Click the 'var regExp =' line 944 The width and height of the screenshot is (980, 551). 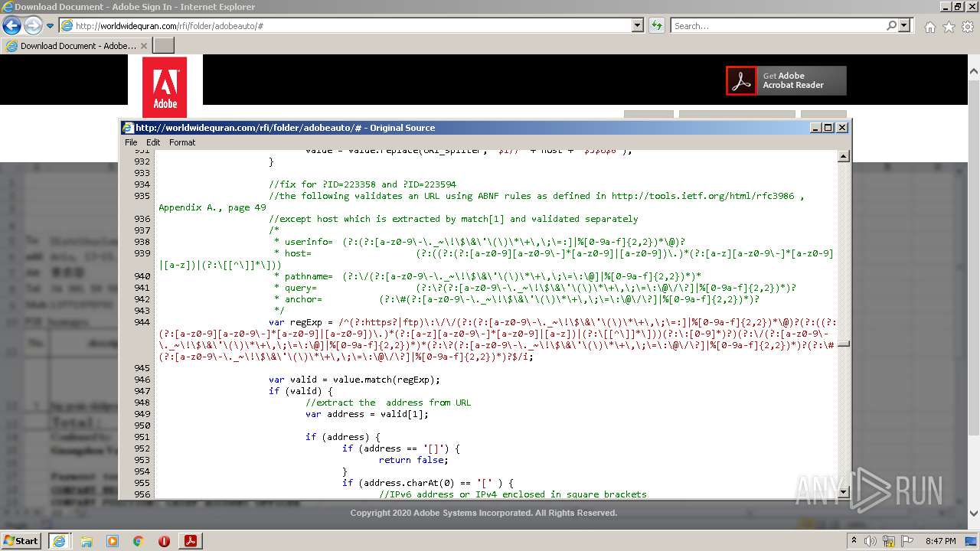(301, 322)
